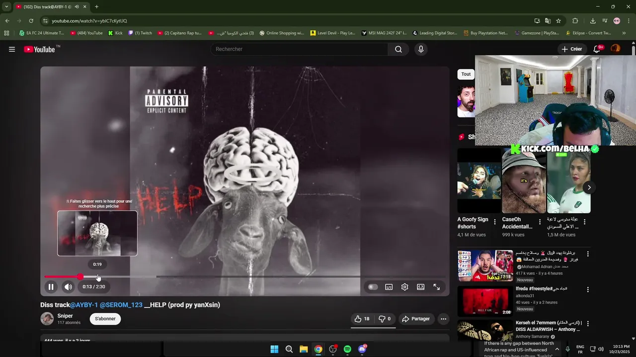This screenshot has width=636, height=357.
Task: Click Créer to create content
Action: coord(571,49)
